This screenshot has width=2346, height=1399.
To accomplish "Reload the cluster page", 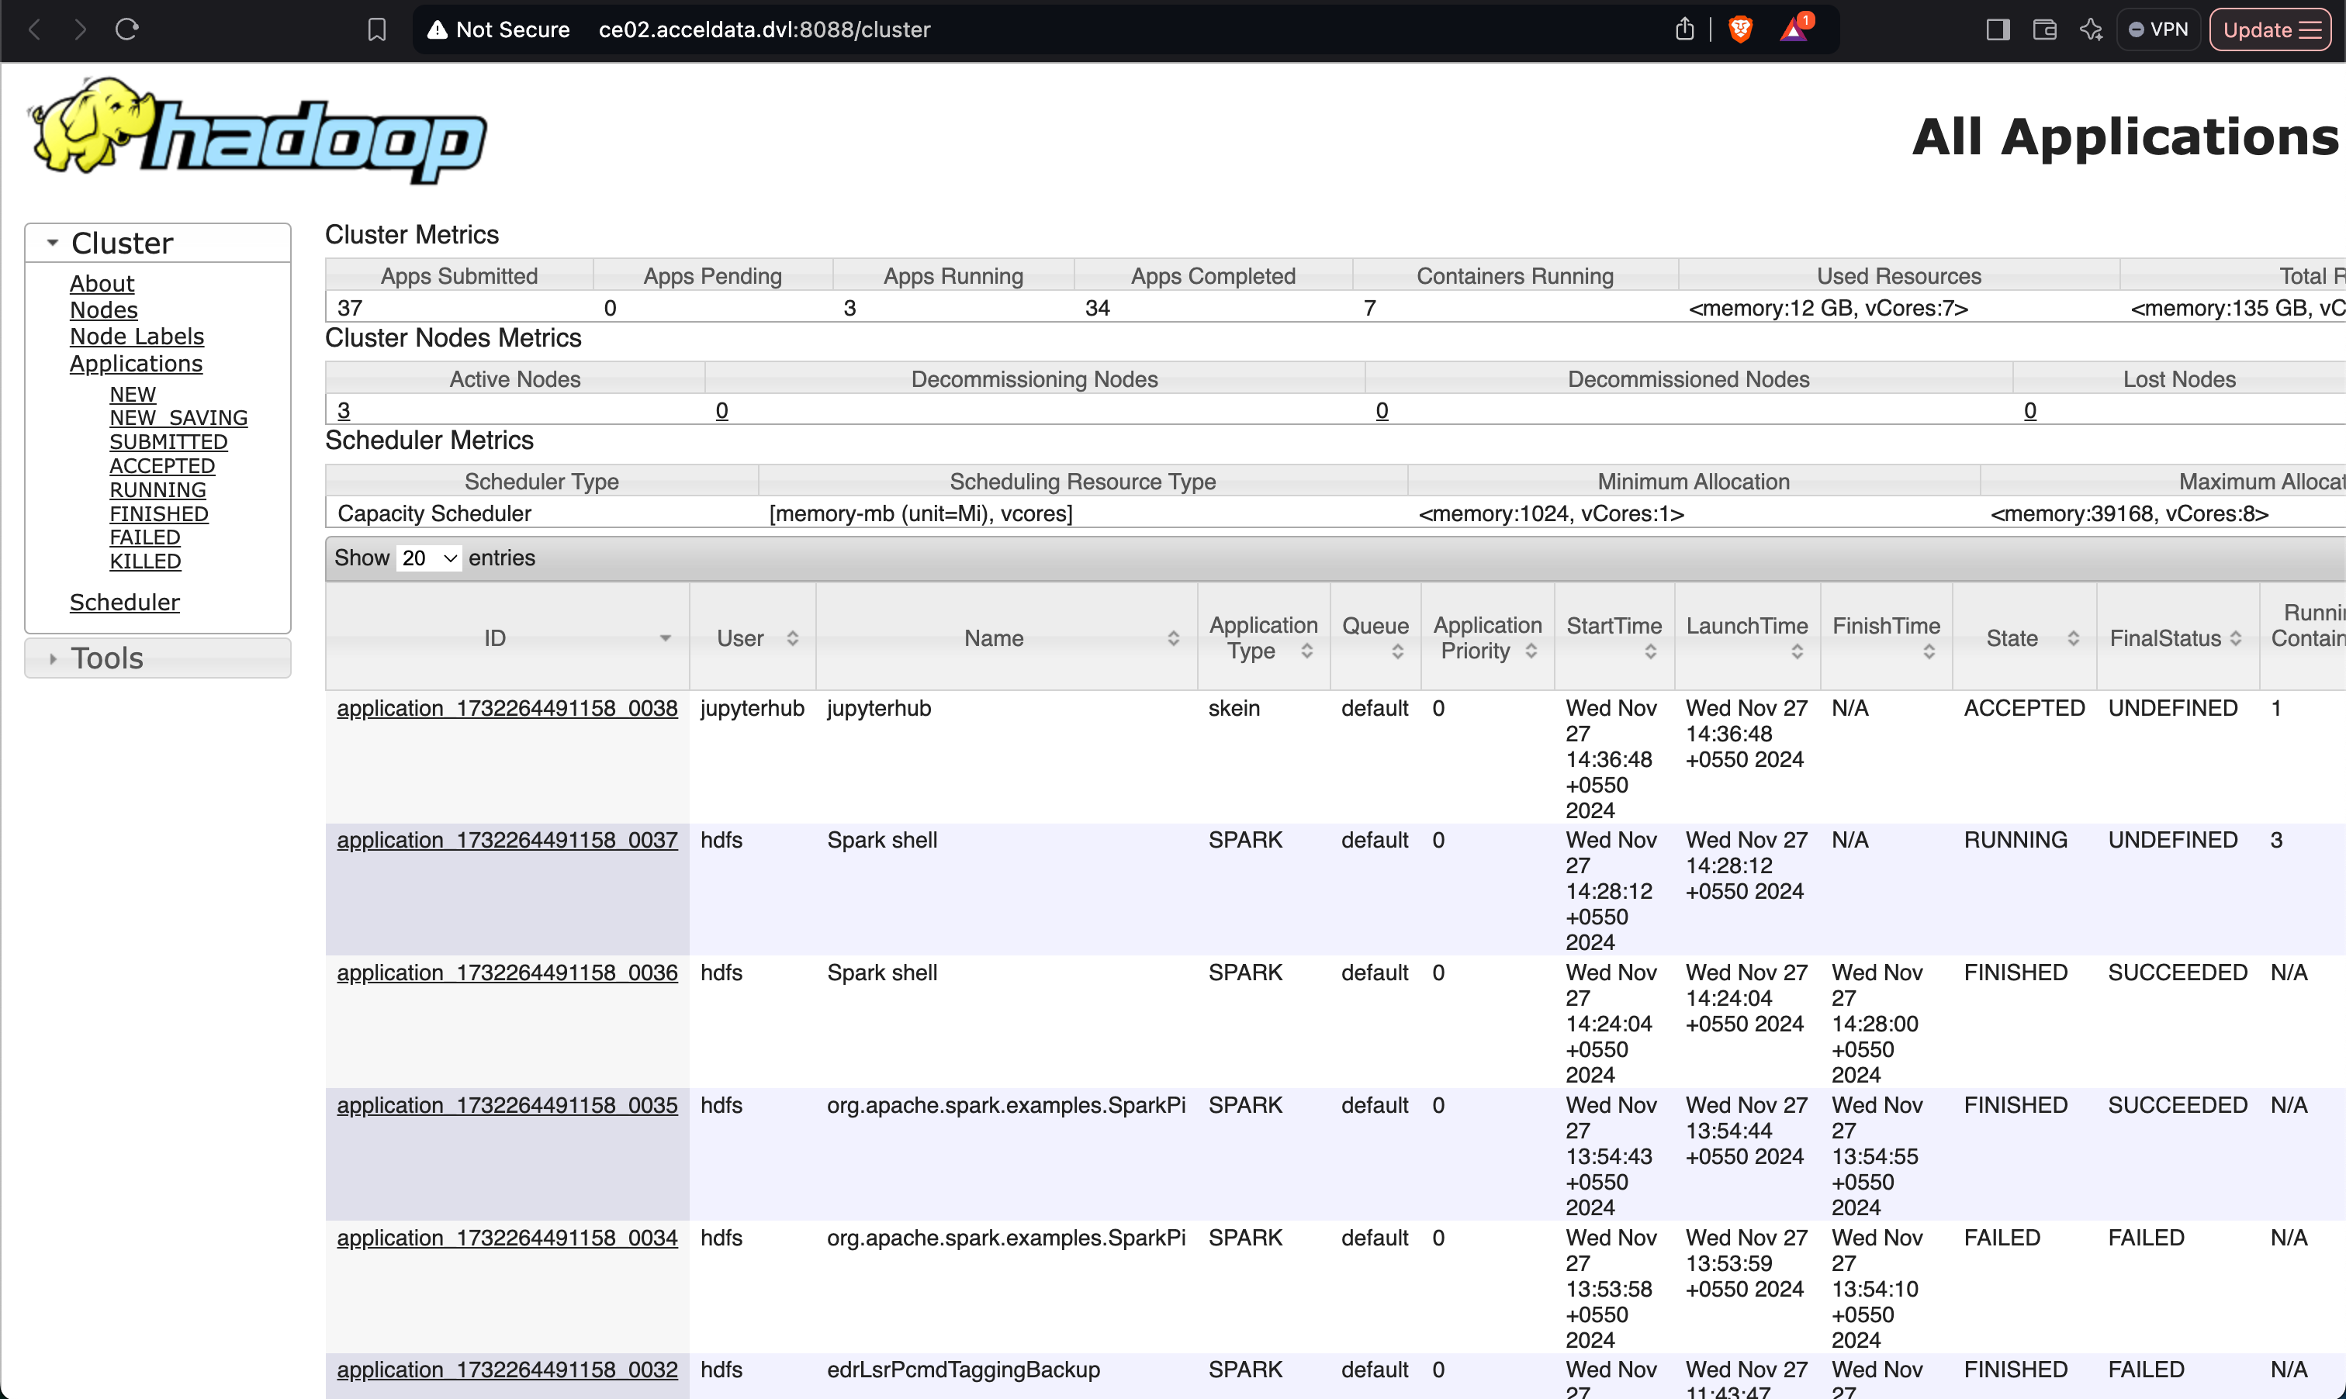I will [127, 29].
